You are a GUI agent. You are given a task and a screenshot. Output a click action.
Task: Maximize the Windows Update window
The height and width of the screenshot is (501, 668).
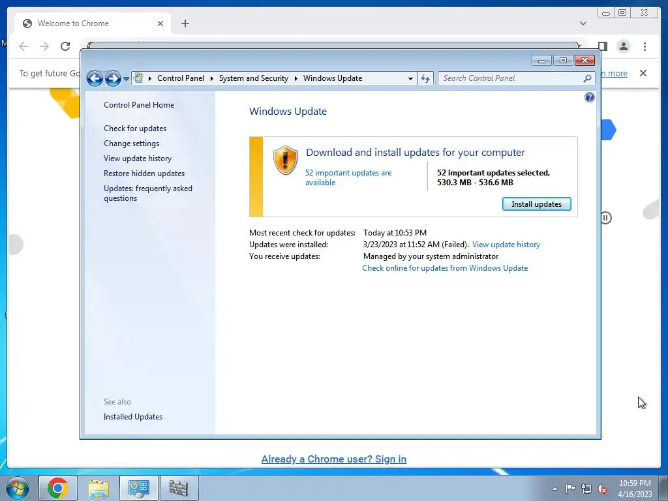[563, 61]
